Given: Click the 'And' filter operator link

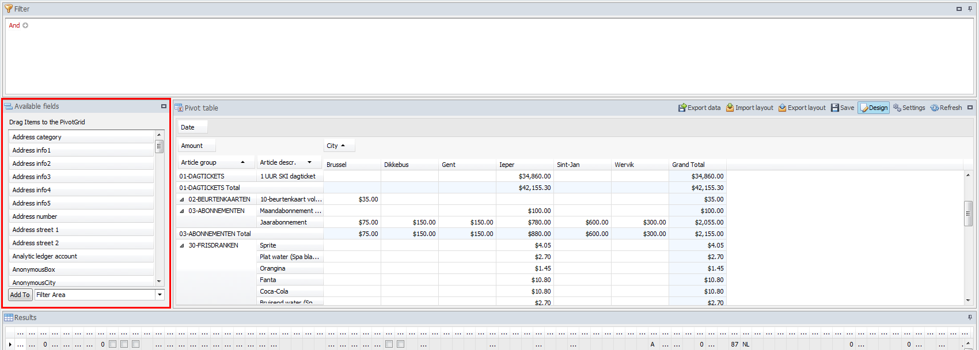Looking at the screenshot, I should point(14,25).
